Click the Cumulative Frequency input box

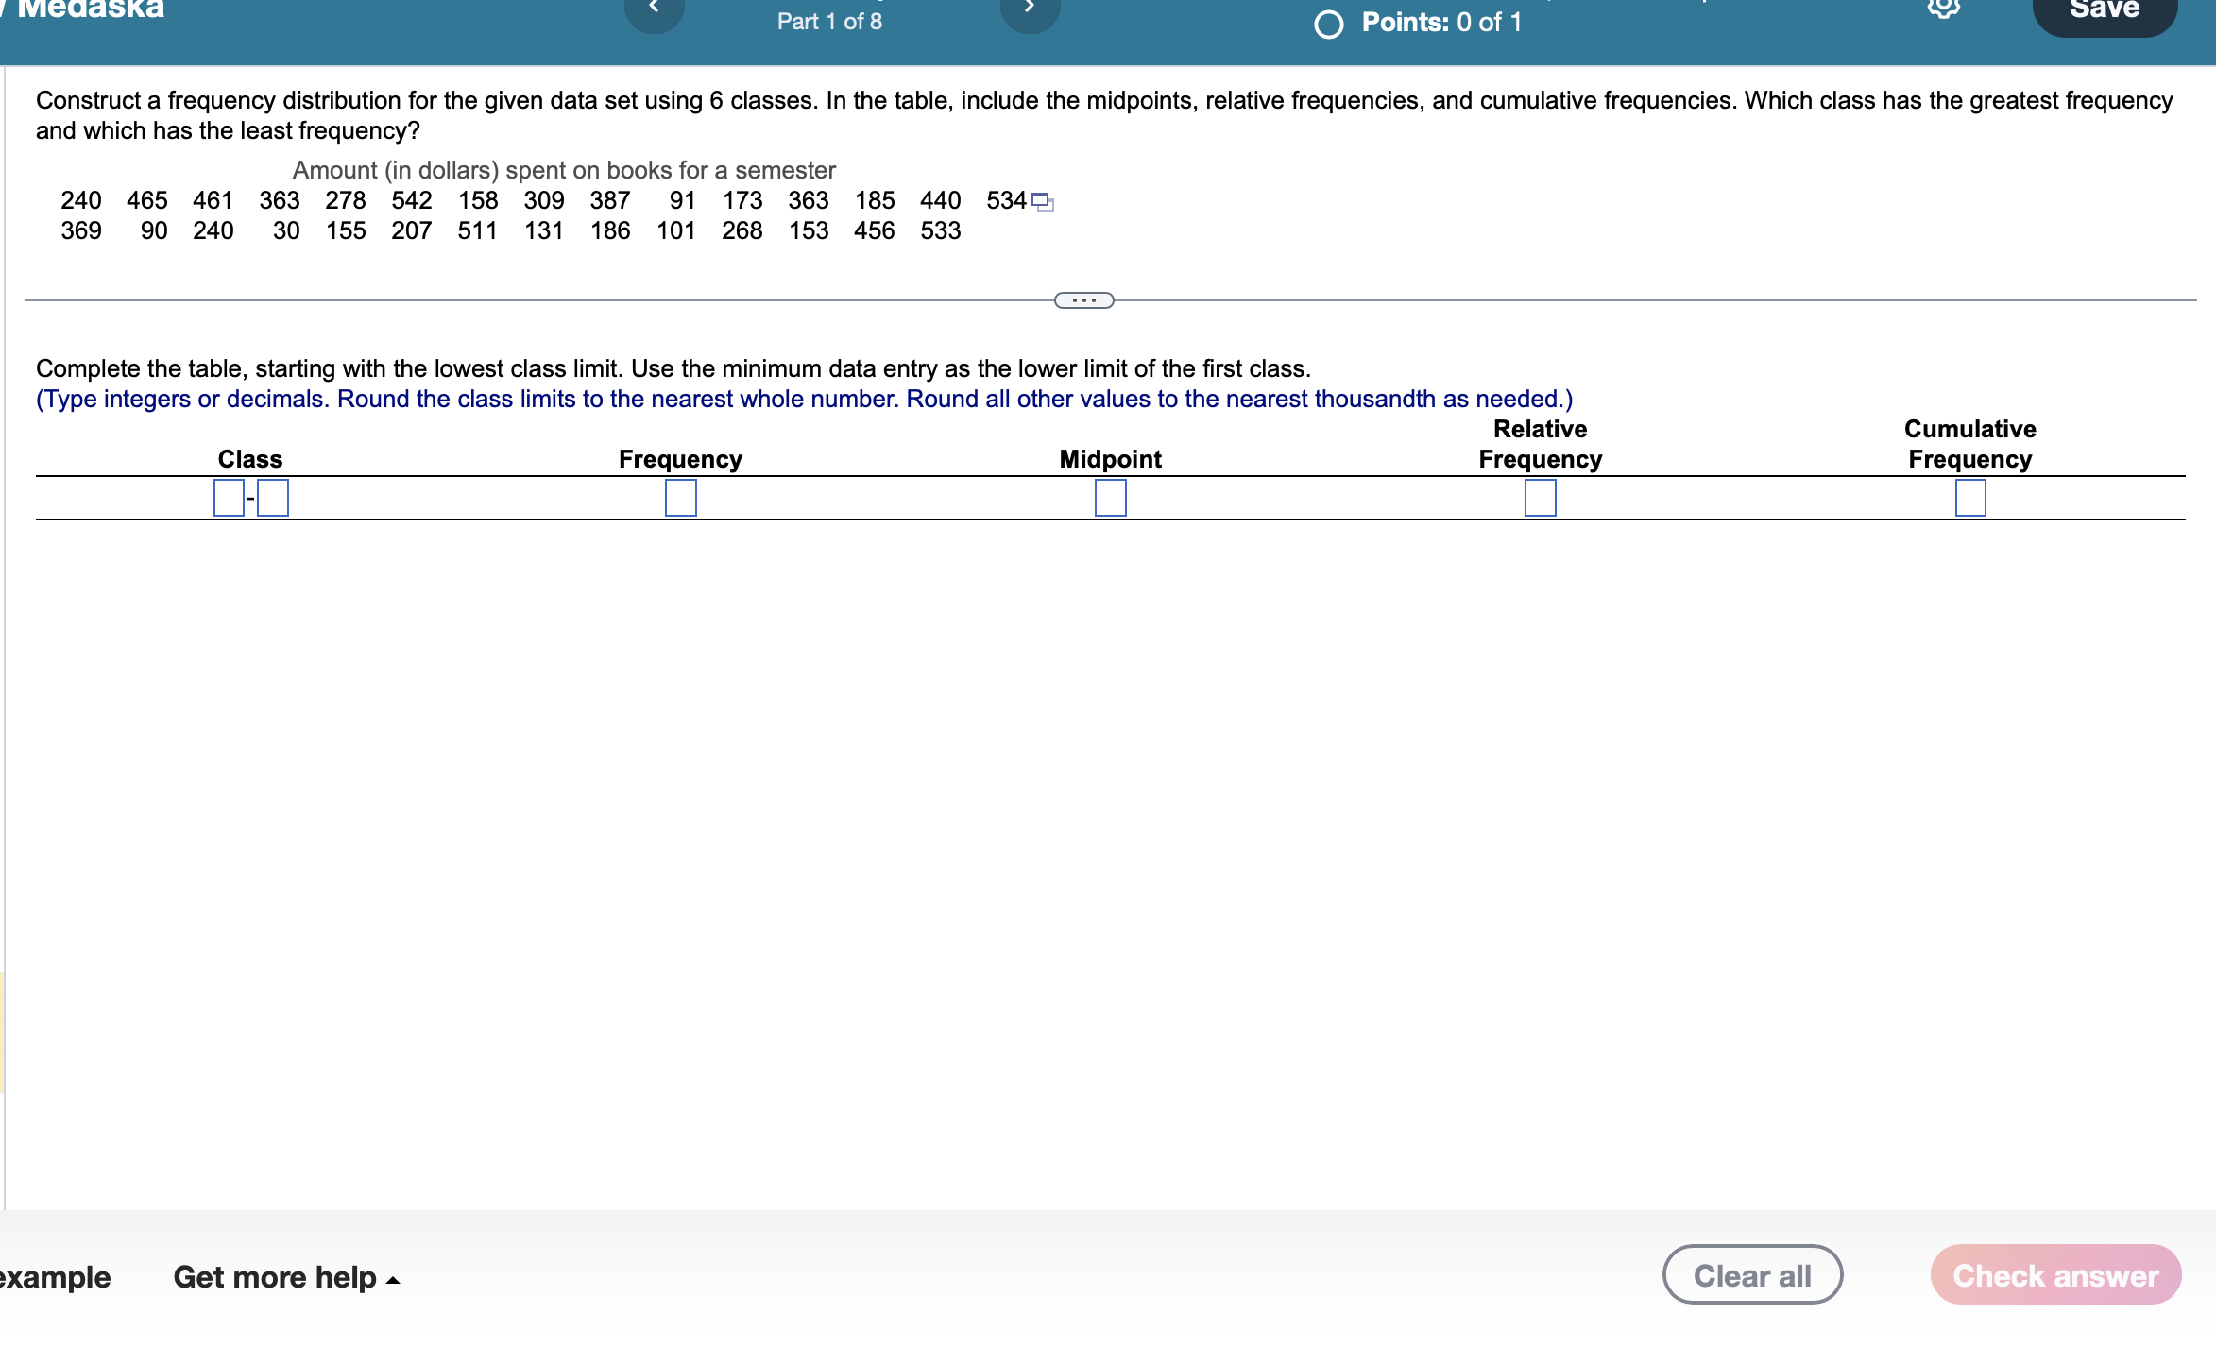click(1969, 498)
